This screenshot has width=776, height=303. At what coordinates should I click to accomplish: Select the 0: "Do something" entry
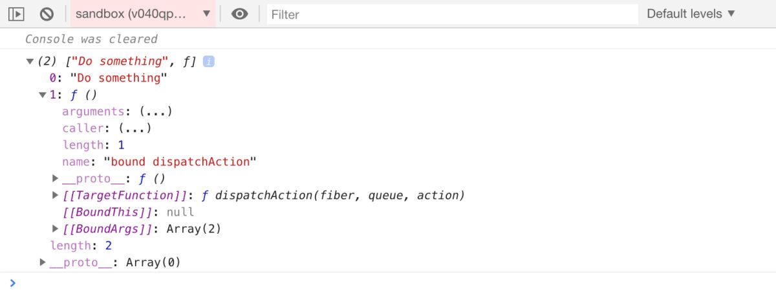[108, 78]
